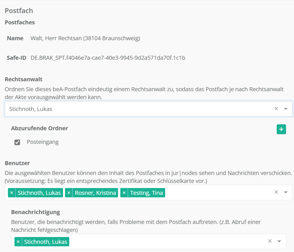
Task: Clear all Benutzer selections with X icon
Action: coord(276,192)
